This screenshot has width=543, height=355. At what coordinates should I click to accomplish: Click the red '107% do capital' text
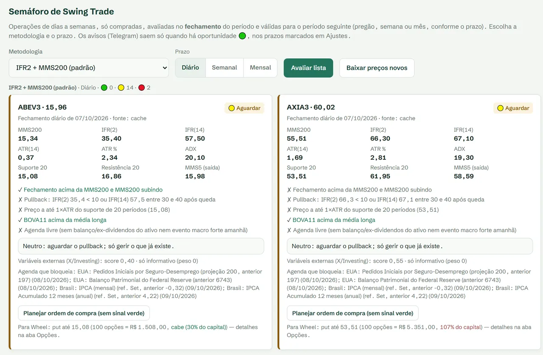(461, 327)
